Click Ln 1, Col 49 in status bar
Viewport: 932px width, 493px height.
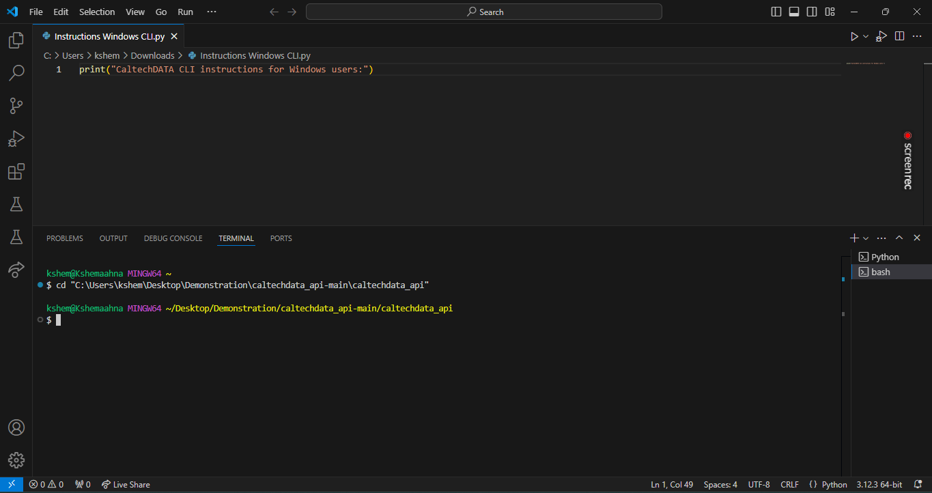[672, 485]
